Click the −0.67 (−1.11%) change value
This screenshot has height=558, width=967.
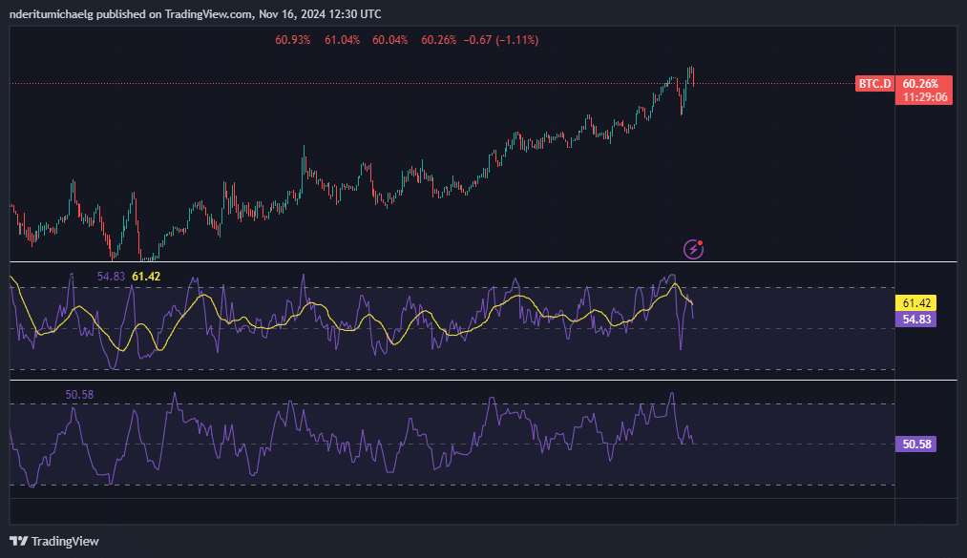[500, 40]
